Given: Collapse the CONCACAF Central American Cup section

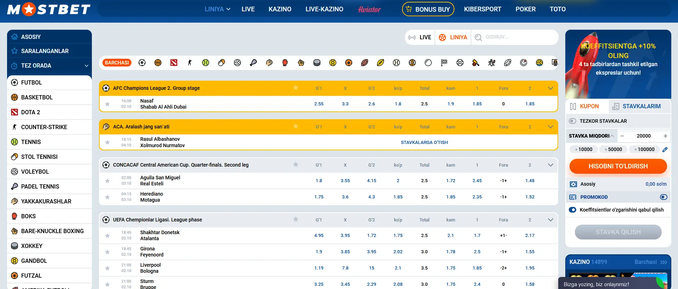Looking at the screenshot, I should (x=550, y=165).
